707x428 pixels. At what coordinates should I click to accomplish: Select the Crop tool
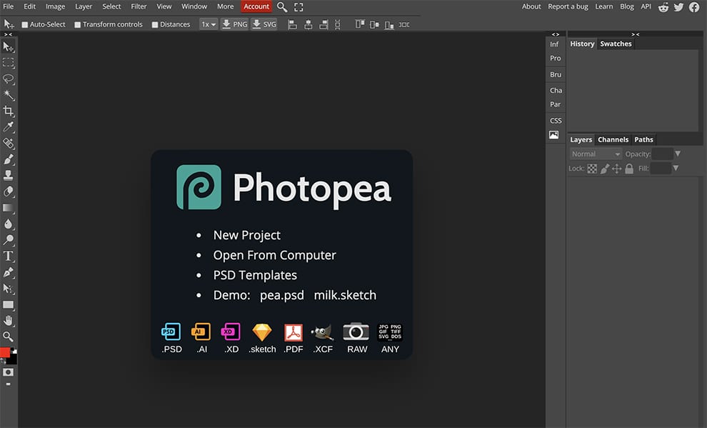pos(8,111)
